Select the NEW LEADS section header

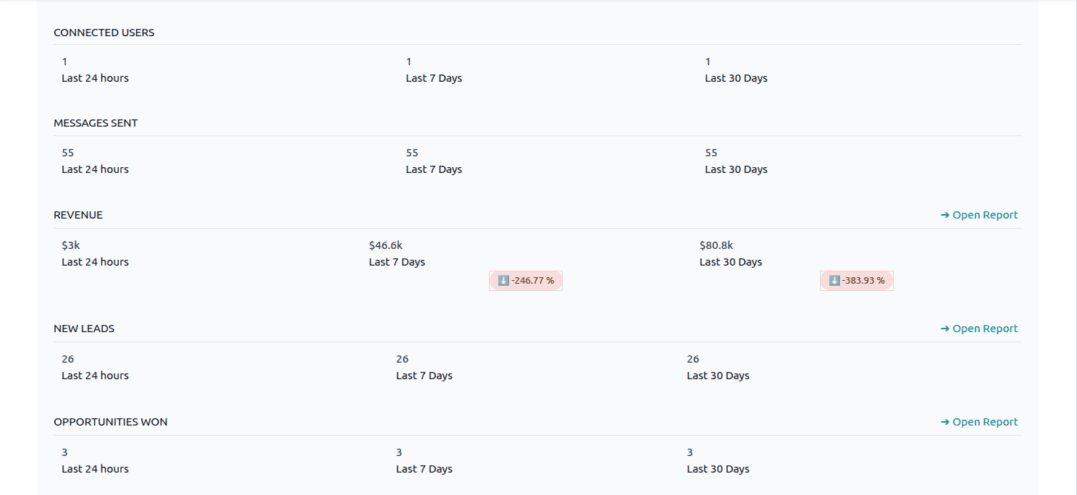(83, 328)
